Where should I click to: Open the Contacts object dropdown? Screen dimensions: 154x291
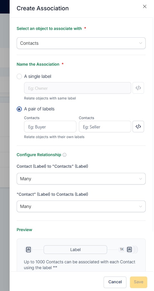81,43
